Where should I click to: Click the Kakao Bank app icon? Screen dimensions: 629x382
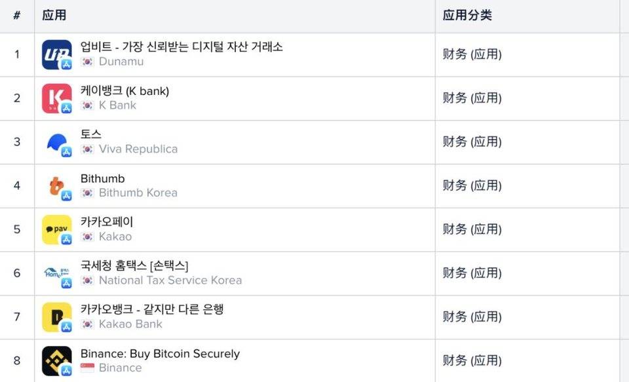pyautogui.click(x=56, y=317)
